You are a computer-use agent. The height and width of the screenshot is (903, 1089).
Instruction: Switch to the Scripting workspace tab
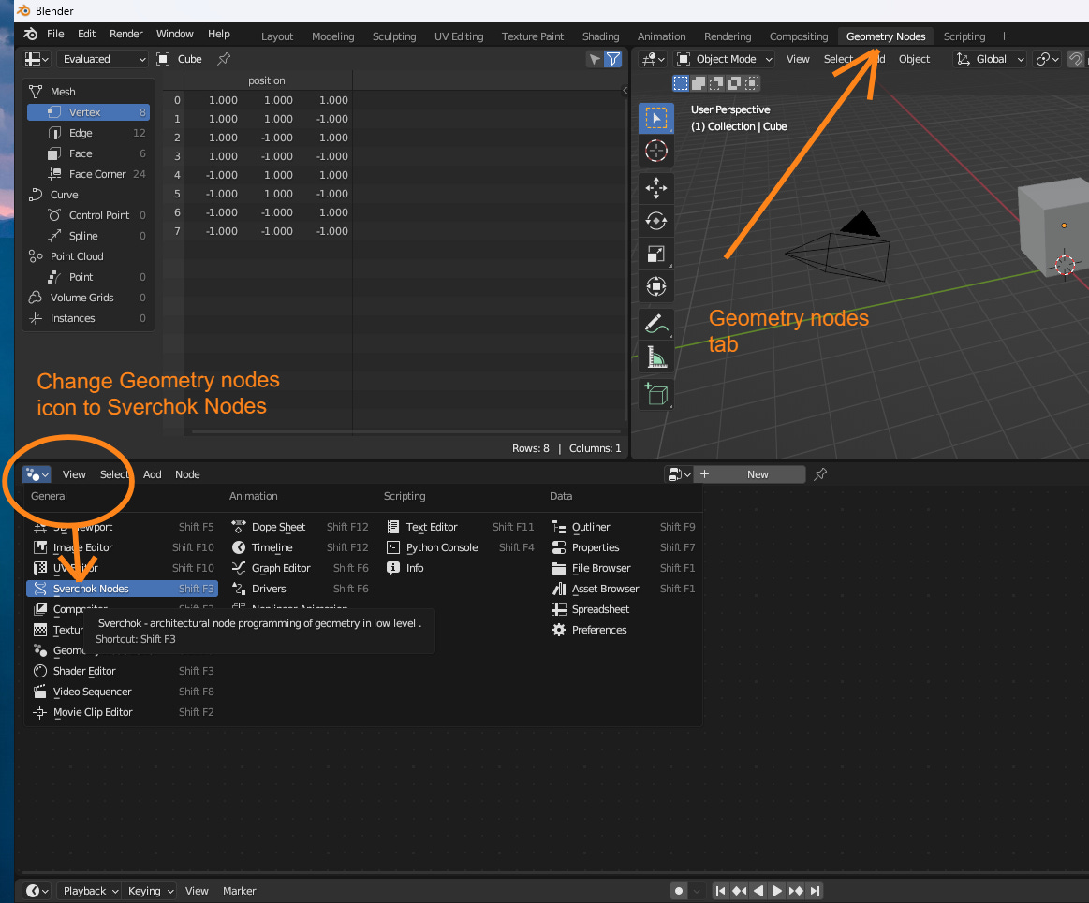click(964, 36)
